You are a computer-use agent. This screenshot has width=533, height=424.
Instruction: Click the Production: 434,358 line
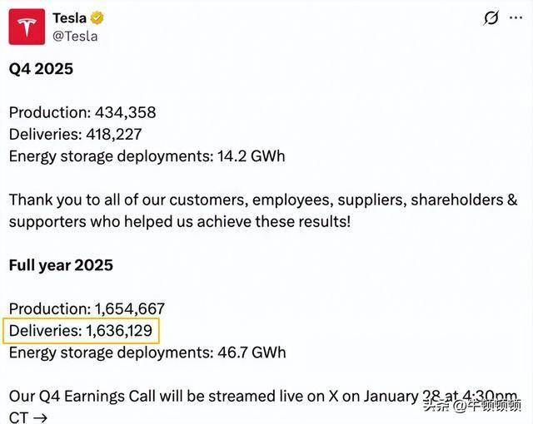click(x=82, y=112)
